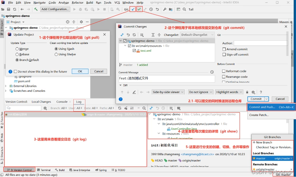This screenshot has width=296, height=177.
Task: Expand the External Libraries tree node
Action: (x=6, y=86)
